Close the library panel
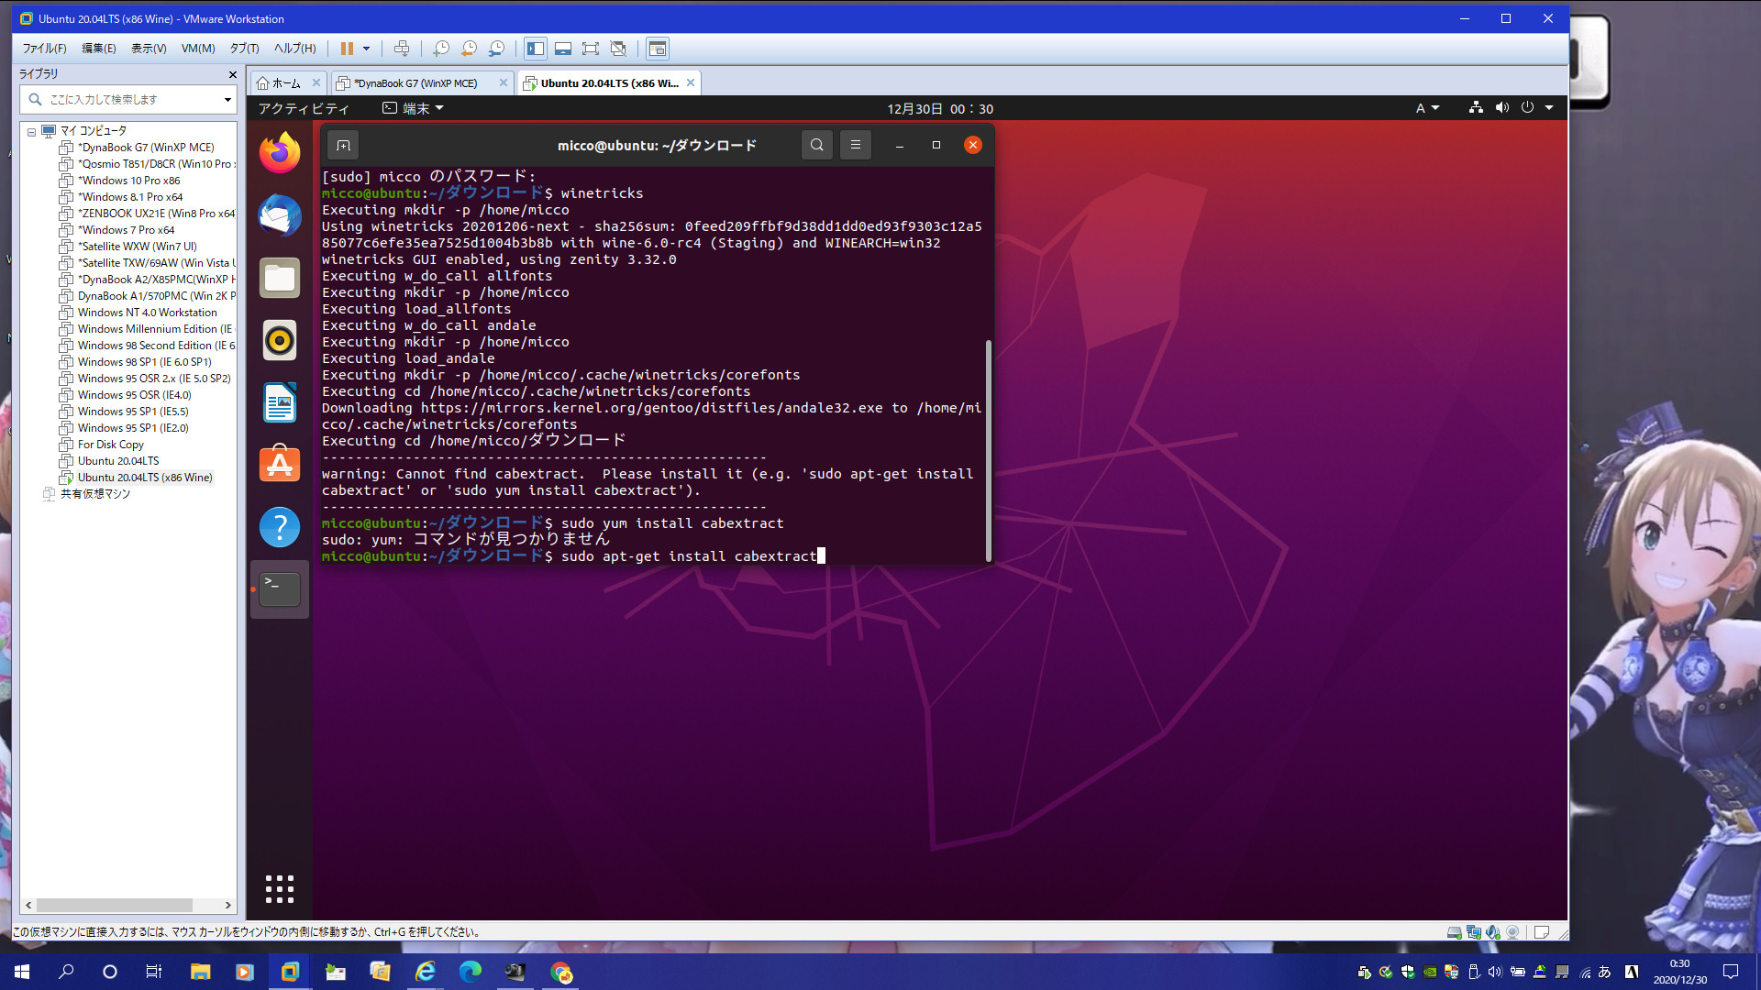This screenshot has width=1761, height=990. coord(232,74)
